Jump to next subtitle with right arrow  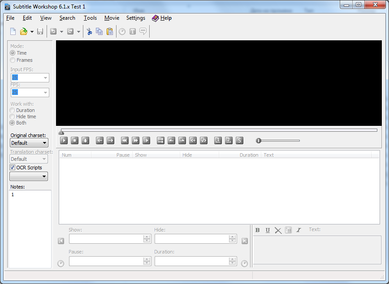[x=110, y=140]
